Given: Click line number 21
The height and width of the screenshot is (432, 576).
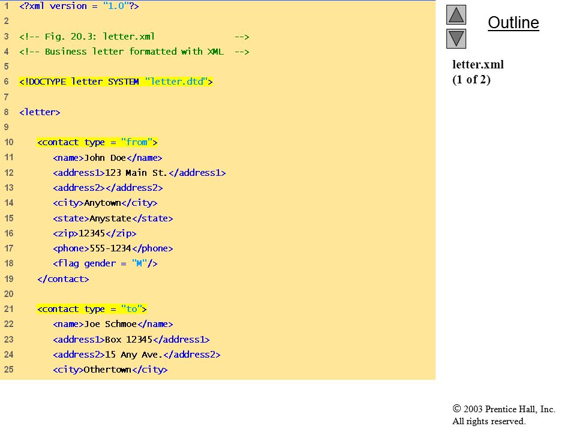Looking at the screenshot, I should pyautogui.click(x=9, y=310).
